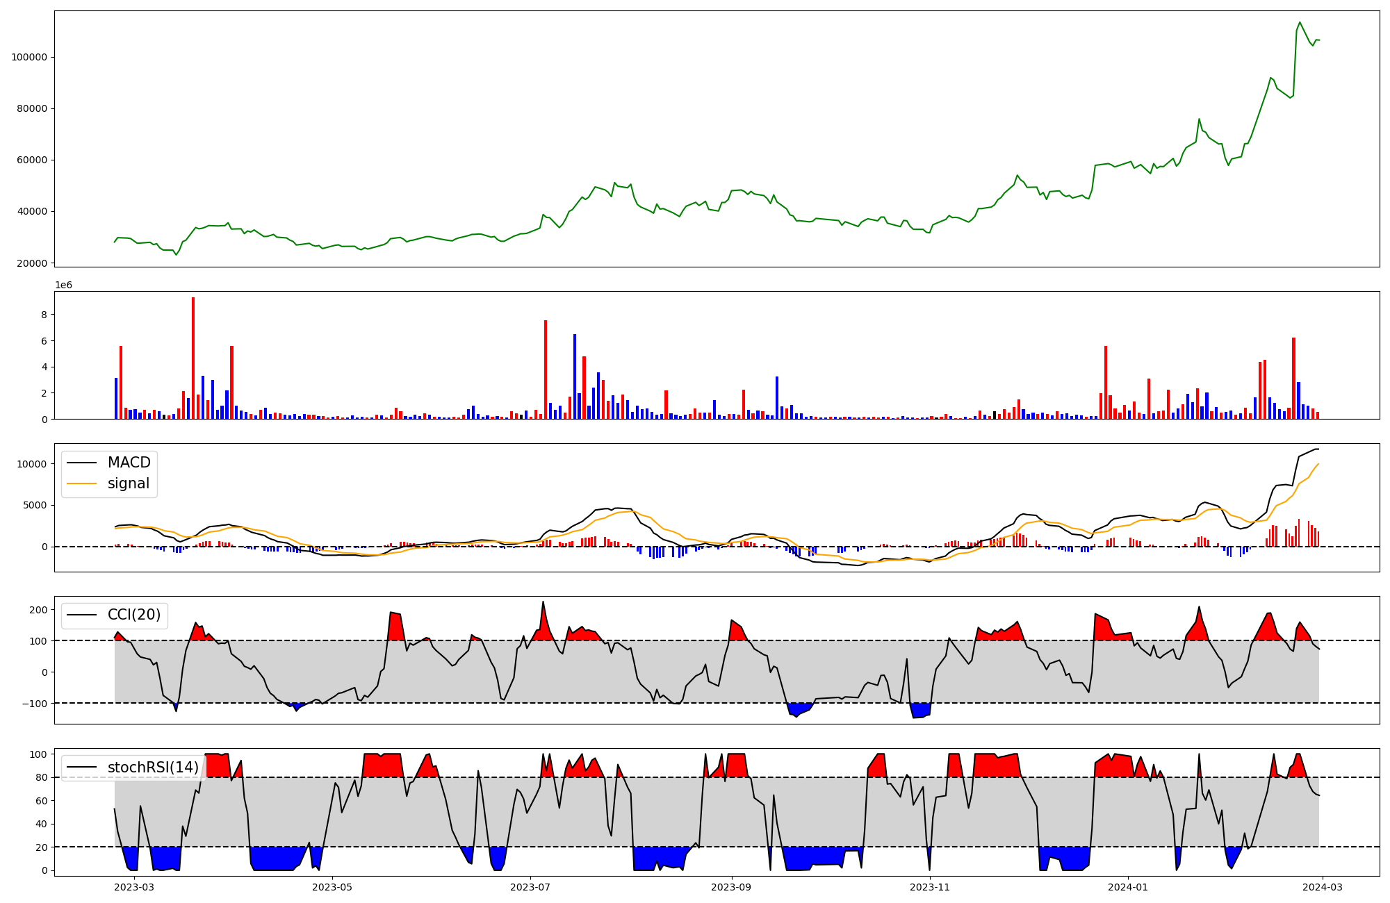This screenshot has width=1390, height=903.
Task: Click the 1e6 volume scale label
Action: coord(63,285)
